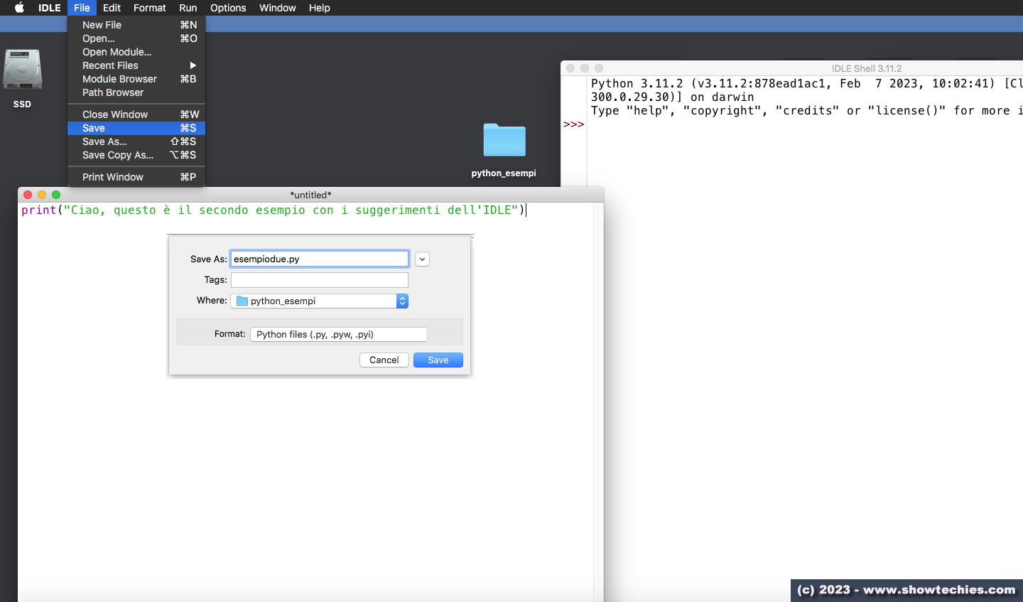1023x602 pixels.
Task: Click the Cancel button in dialog
Action: pyautogui.click(x=384, y=360)
